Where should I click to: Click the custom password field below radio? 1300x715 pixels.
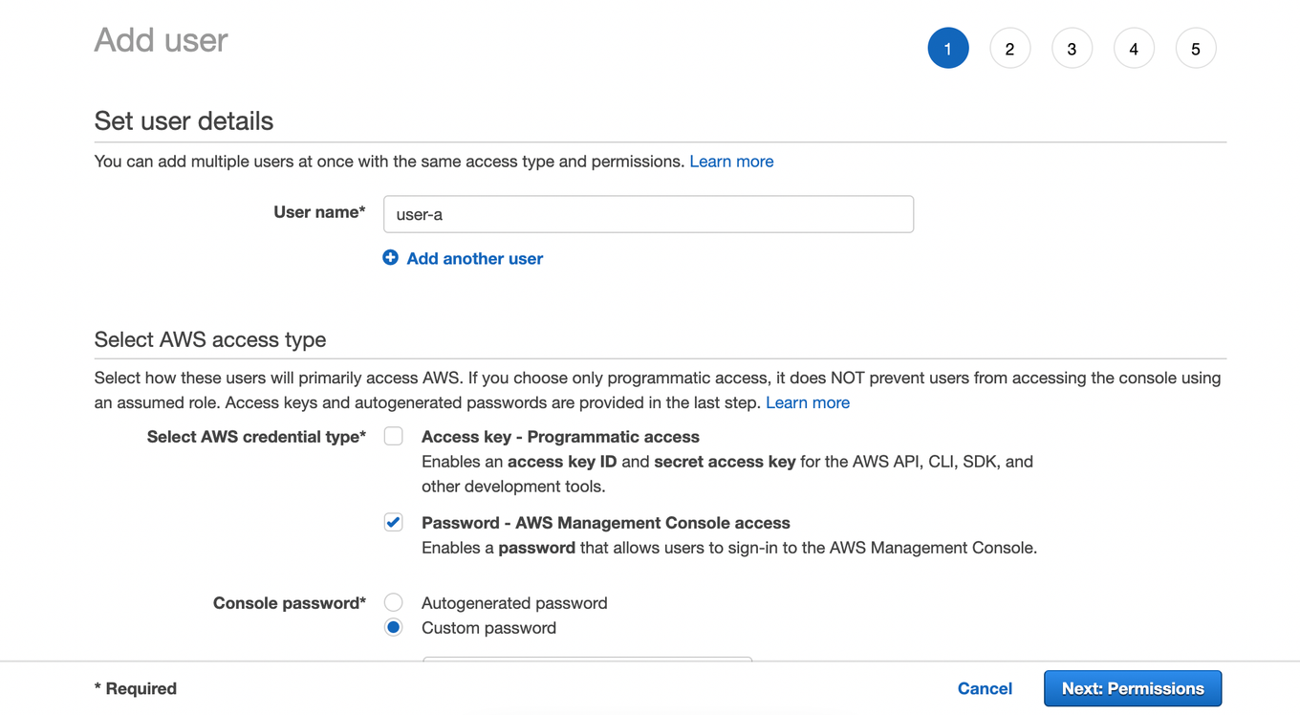coord(587,660)
